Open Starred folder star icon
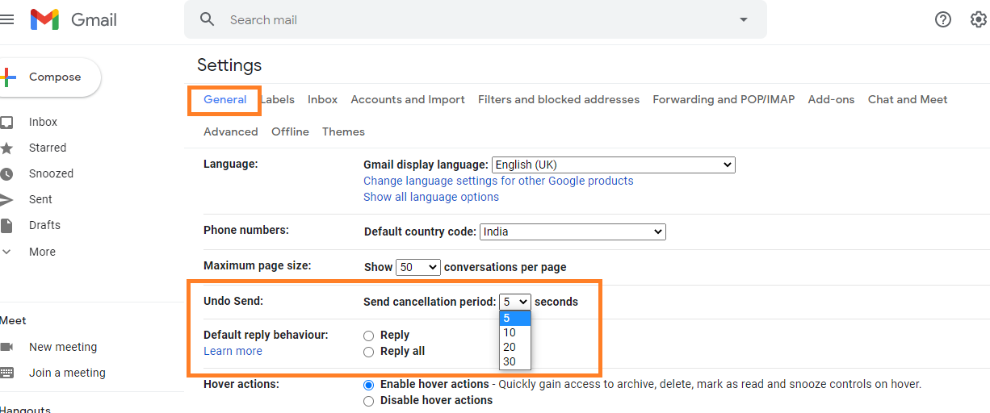 coord(6,148)
